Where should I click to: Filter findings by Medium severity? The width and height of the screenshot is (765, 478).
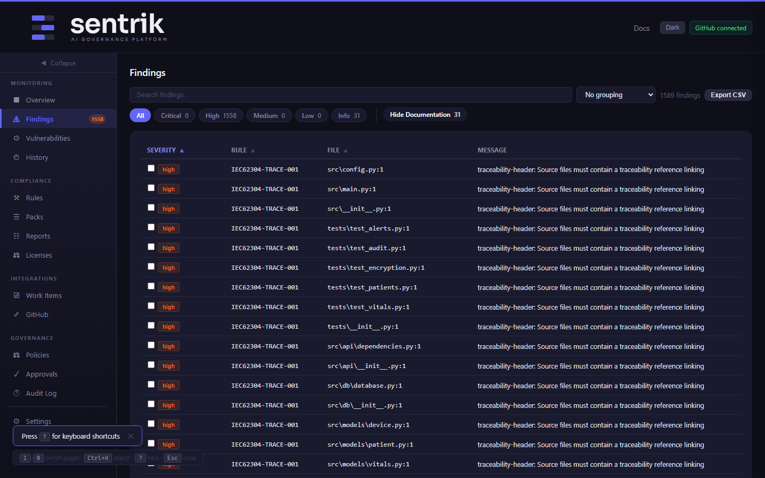pos(269,115)
